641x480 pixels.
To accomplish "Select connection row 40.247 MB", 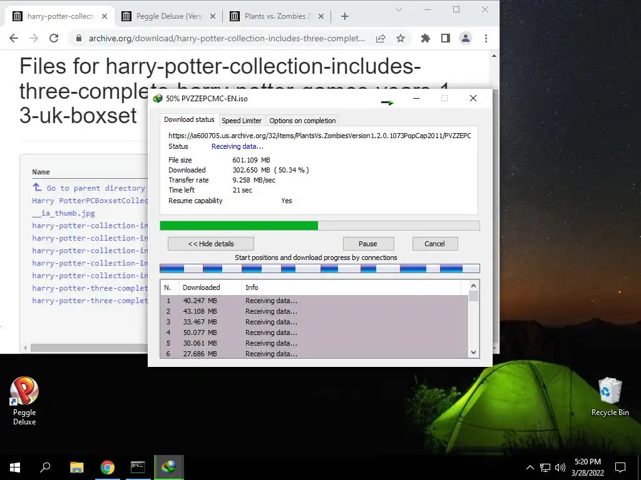I will [314, 301].
